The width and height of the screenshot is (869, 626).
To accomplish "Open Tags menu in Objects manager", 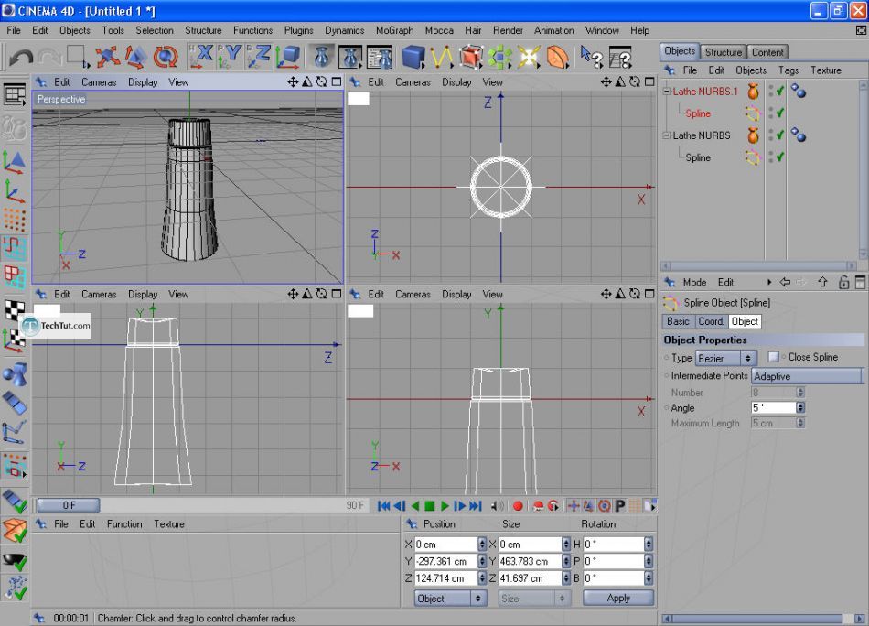I will [x=789, y=70].
